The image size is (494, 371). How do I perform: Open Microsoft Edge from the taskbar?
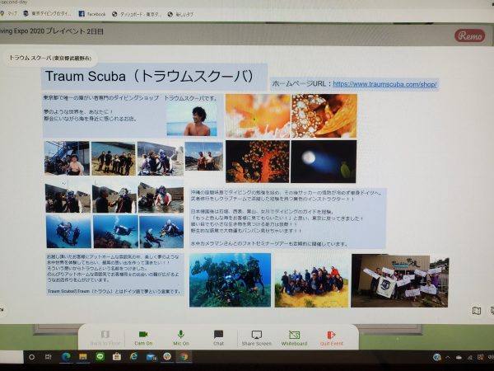pos(65,356)
